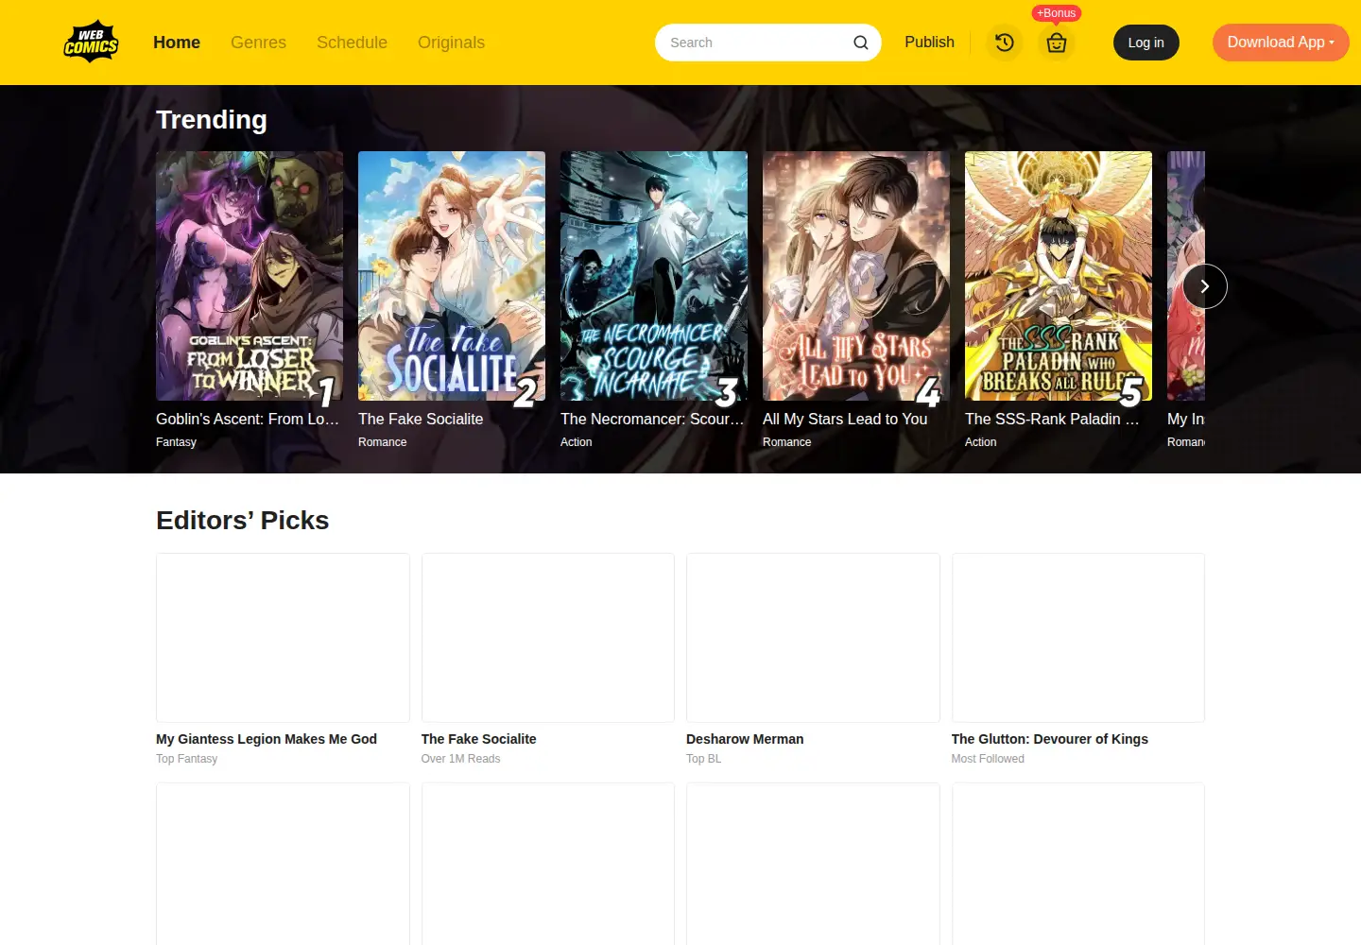Image resolution: width=1361 pixels, height=945 pixels.
Task: Click the WebComics logo
Action: point(91,42)
